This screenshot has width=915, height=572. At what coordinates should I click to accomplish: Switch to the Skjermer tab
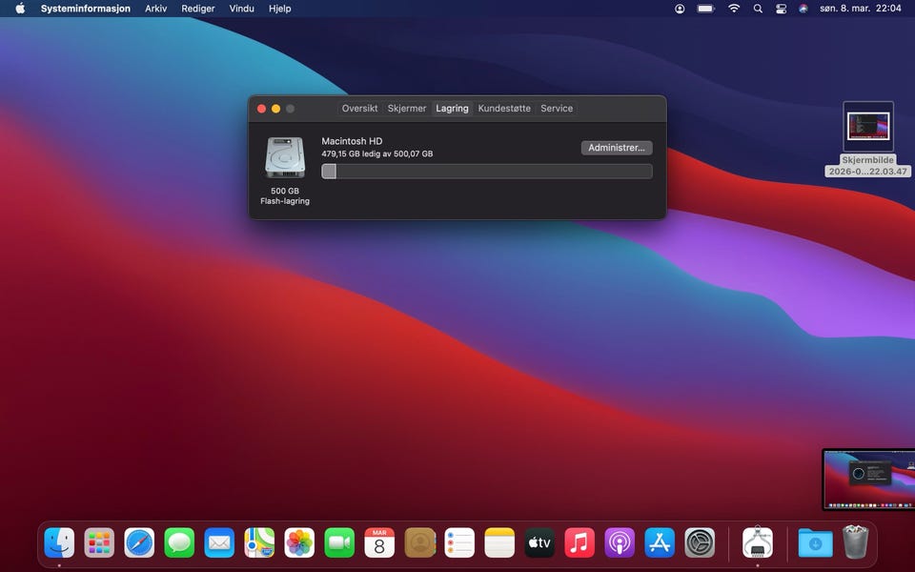click(x=407, y=109)
